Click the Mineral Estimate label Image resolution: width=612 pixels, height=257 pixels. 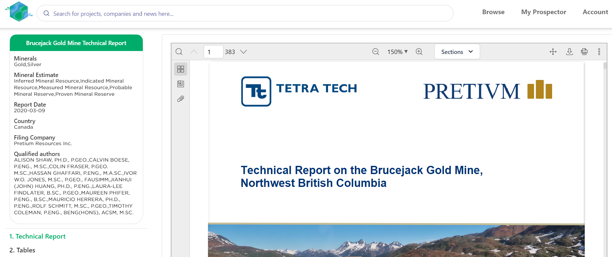point(36,75)
